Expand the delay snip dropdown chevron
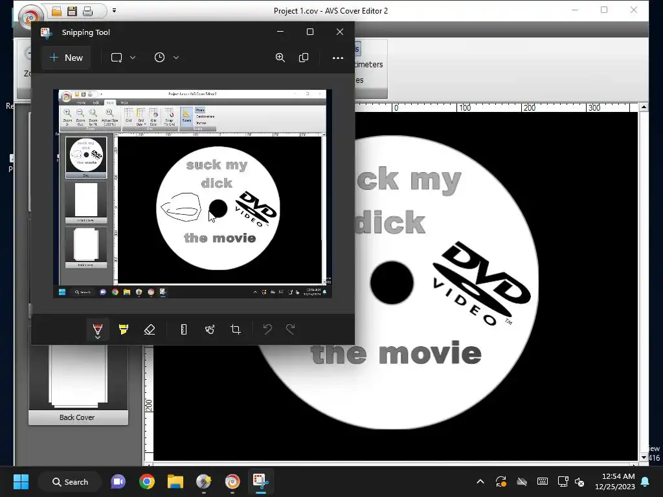This screenshot has width=663, height=497. tap(176, 58)
